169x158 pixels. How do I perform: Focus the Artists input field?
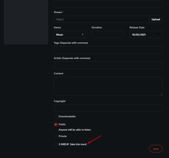point(108,65)
